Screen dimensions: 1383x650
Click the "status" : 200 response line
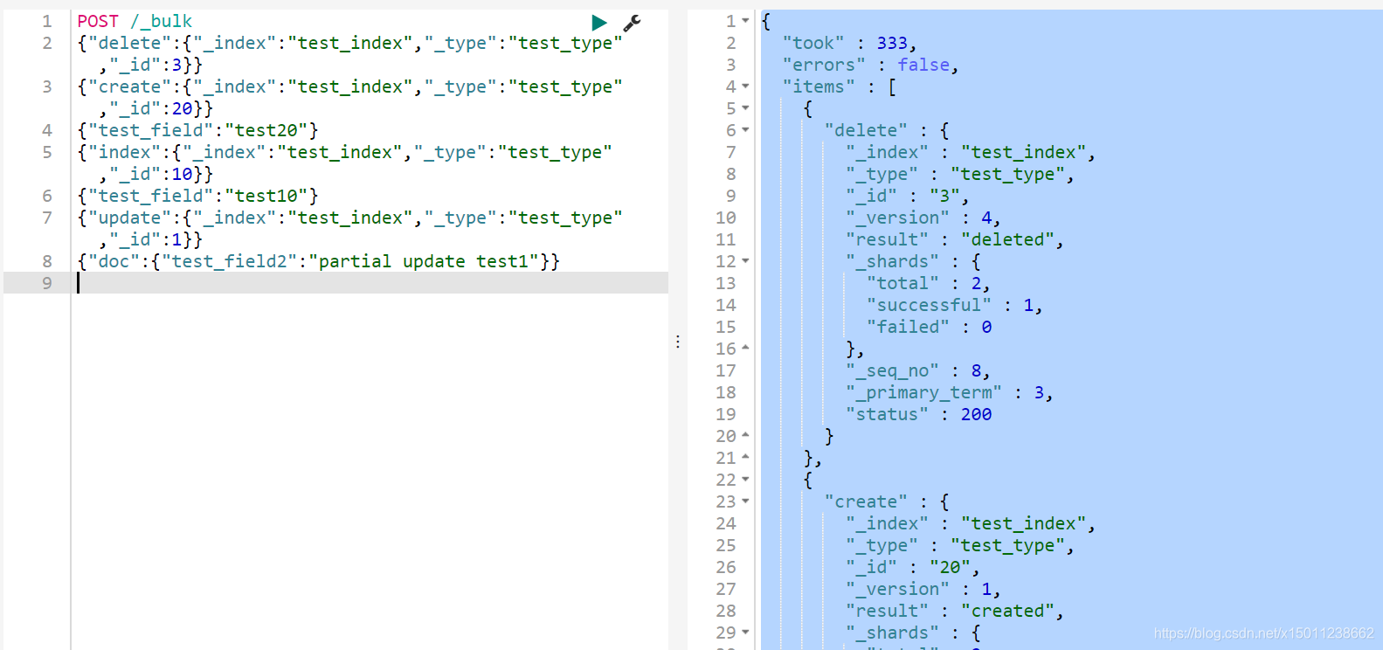[x=919, y=414]
